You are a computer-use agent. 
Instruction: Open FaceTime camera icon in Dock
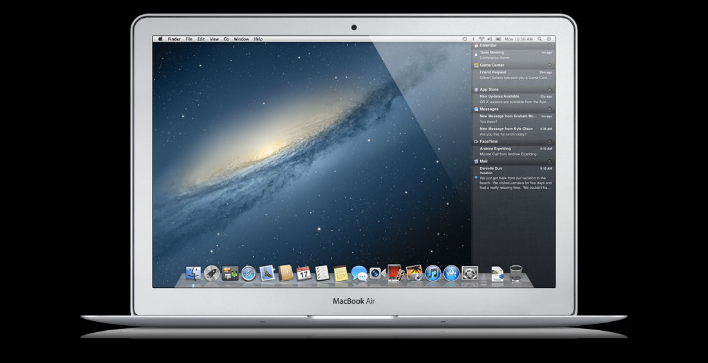[x=377, y=273]
